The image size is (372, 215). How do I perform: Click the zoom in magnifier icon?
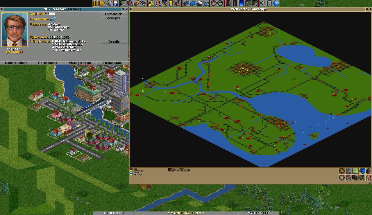(x=214, y=3)
